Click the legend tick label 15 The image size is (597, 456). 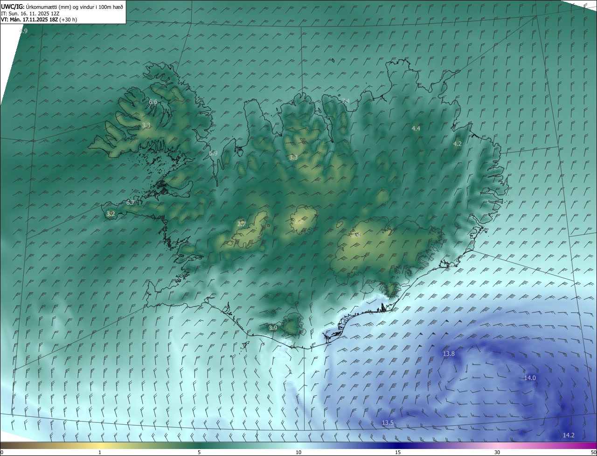[x=398, y=452]
